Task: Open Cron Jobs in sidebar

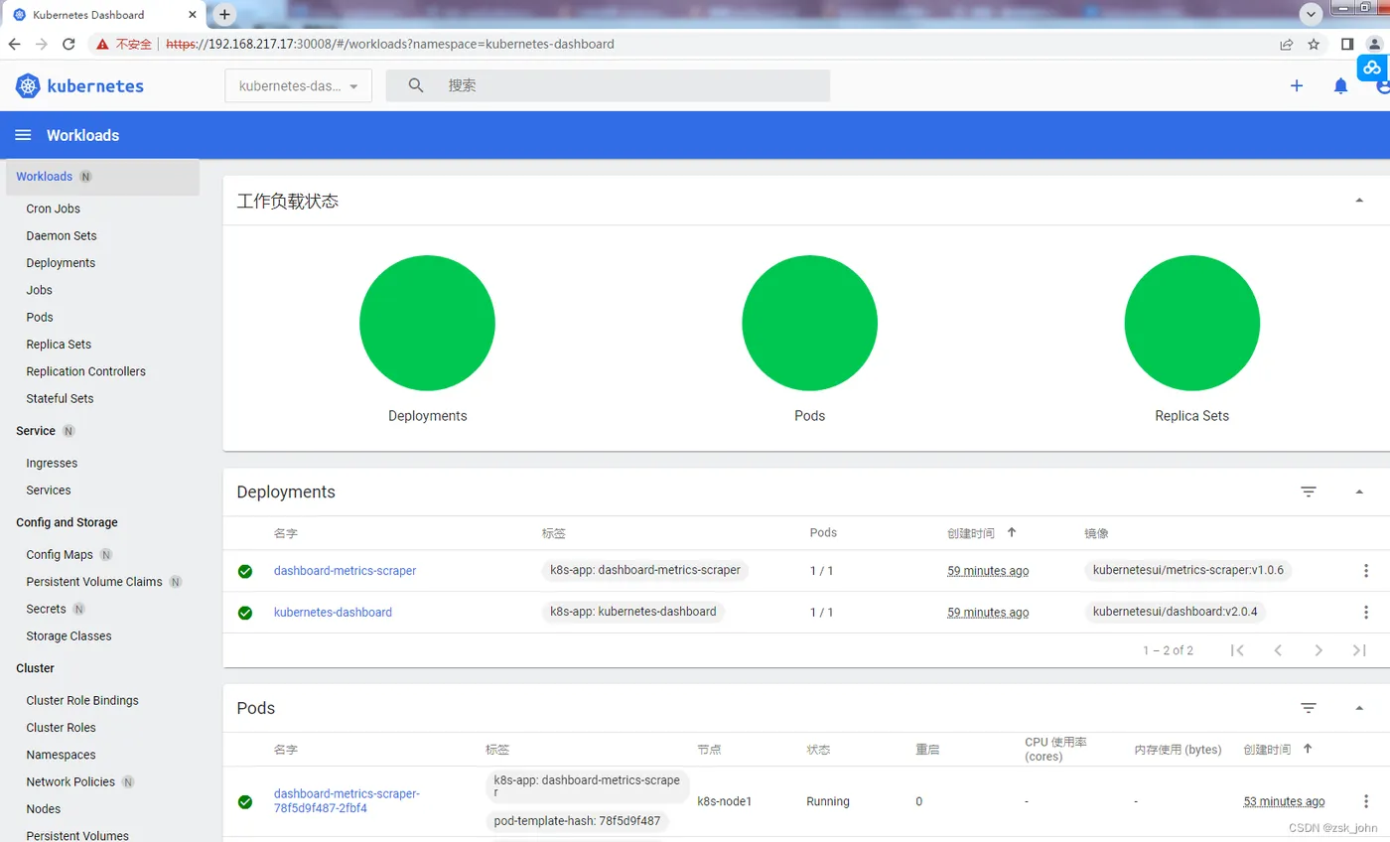Action: click(54, 209)
